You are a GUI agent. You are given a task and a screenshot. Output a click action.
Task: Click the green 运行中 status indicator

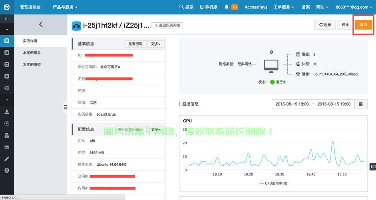click(278, 82)
